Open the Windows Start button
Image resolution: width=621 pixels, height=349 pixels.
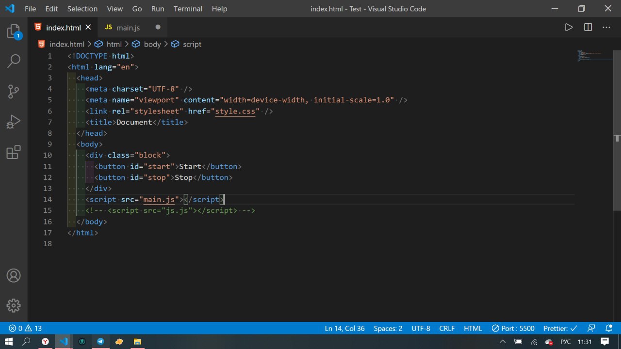tap(9, 342)
